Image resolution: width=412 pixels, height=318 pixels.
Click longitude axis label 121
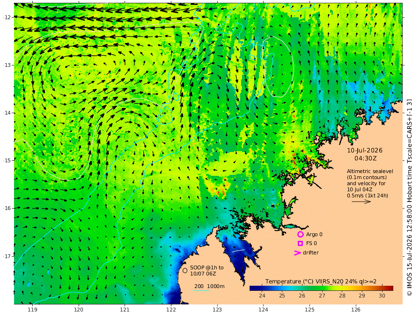click(125, 310)
